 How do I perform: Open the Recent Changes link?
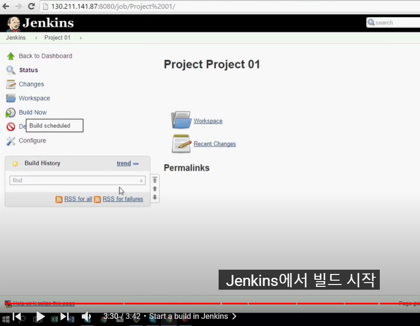(215, 144)
